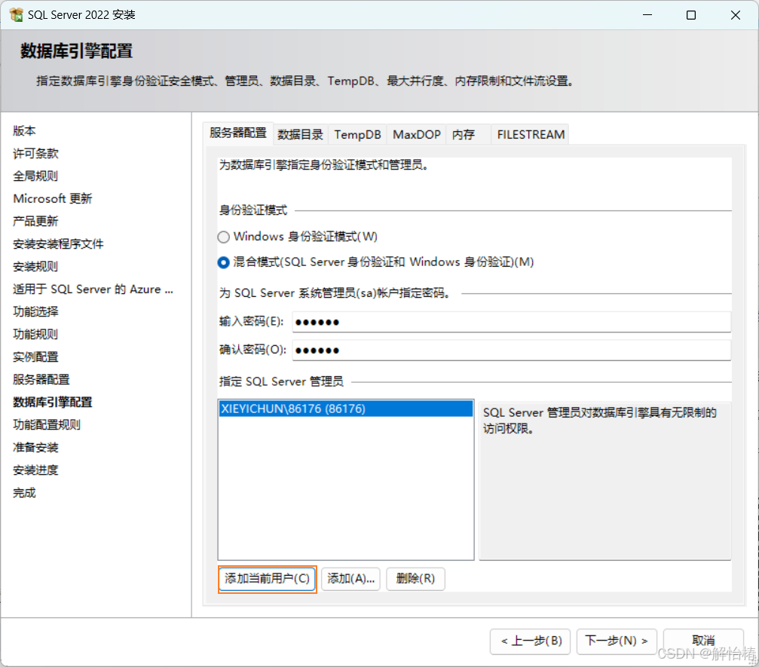Open the FILESTREAM tab
This screenshot has height=667, width=759.
531,135
